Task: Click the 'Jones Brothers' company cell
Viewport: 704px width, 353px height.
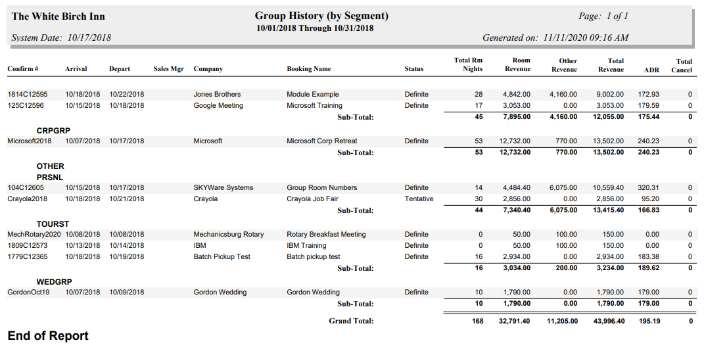Action: click(217, 94)
